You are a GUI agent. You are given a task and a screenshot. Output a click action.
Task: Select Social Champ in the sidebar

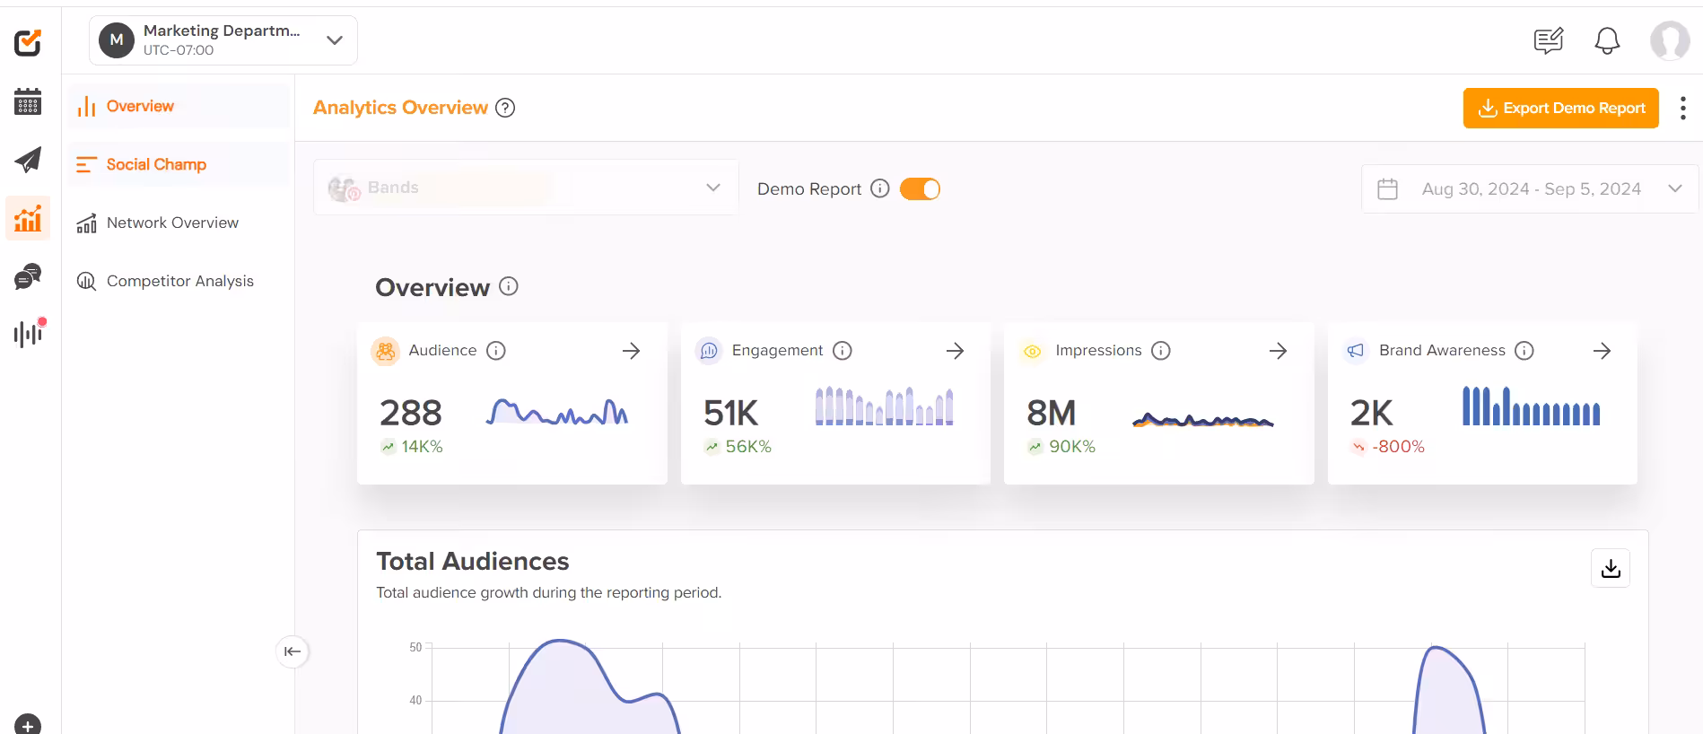[x=179, y=164]
